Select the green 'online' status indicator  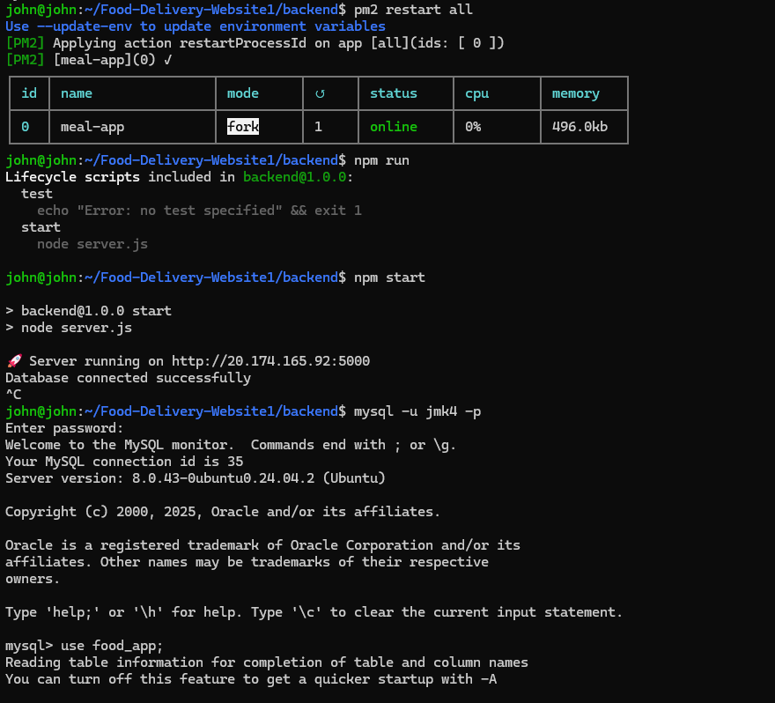pyautogui.click(x=394, y=126)
